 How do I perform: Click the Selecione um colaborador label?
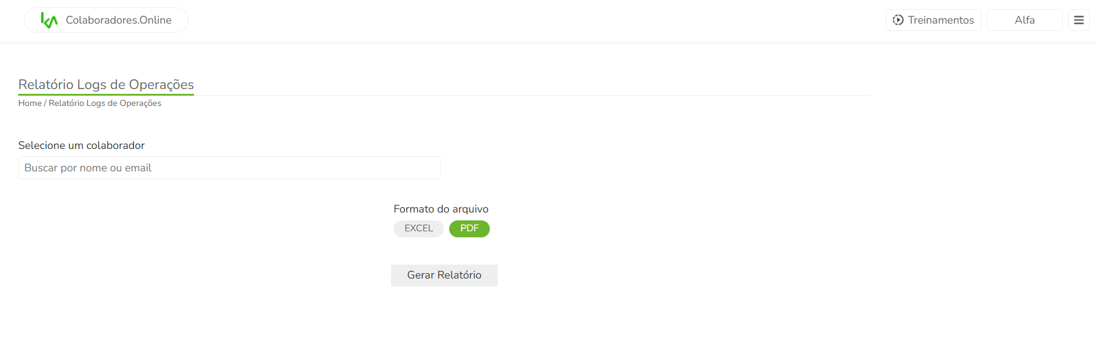(x=81, y=145)
